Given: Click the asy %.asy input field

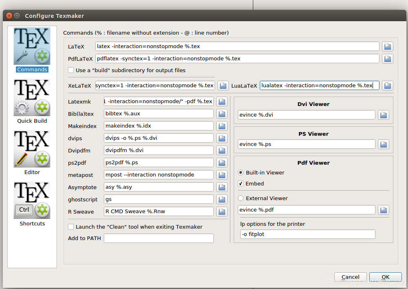Looking at the screenshot, I should 159,187.
